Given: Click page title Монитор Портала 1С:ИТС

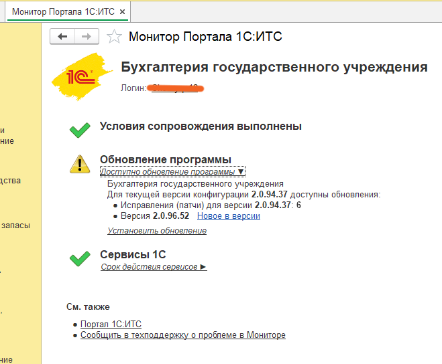Looking at the screenshot, I should click(205, 37).
